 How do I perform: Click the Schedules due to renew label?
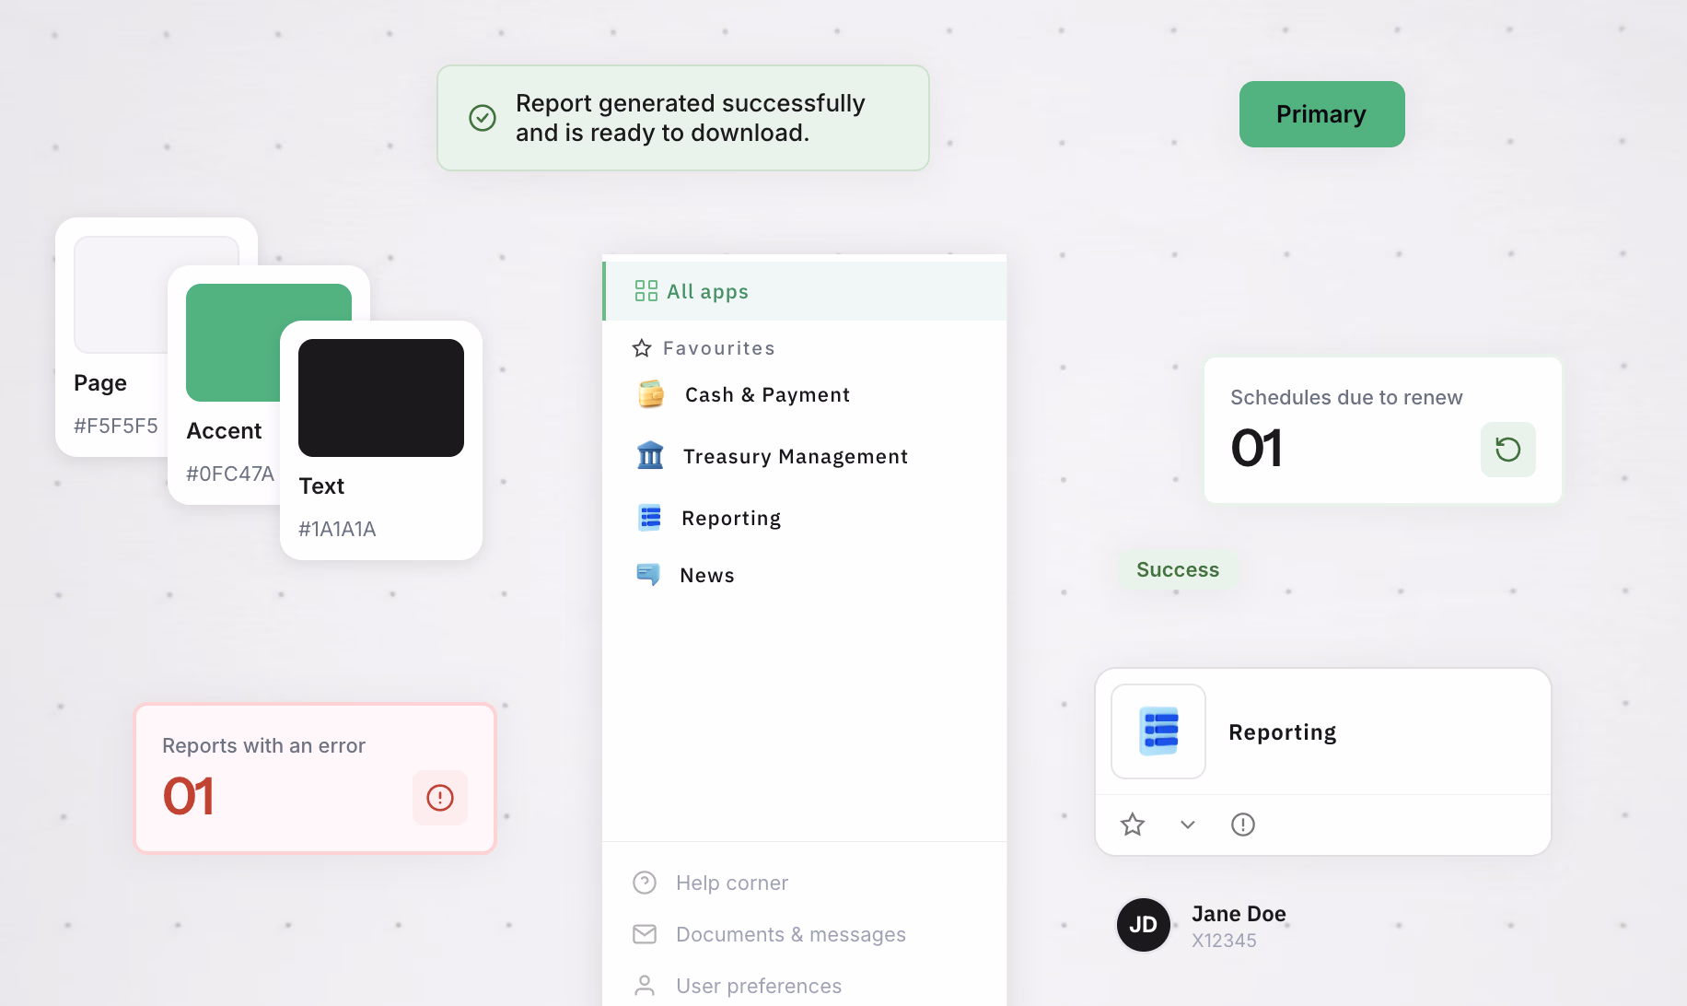(1346, 397)
